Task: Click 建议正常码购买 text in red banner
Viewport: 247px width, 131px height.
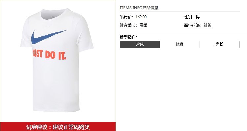Action: pos(71,127)
